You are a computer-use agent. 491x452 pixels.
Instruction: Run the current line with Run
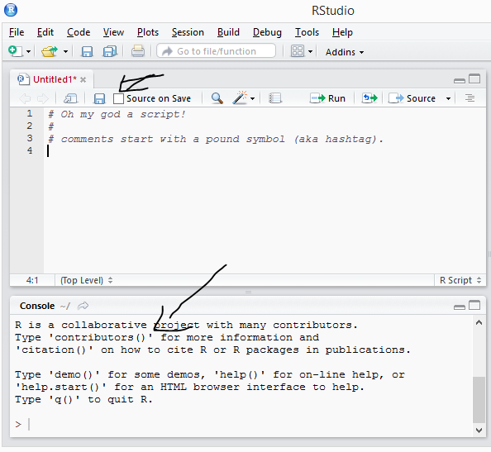(x=327, y=98)
